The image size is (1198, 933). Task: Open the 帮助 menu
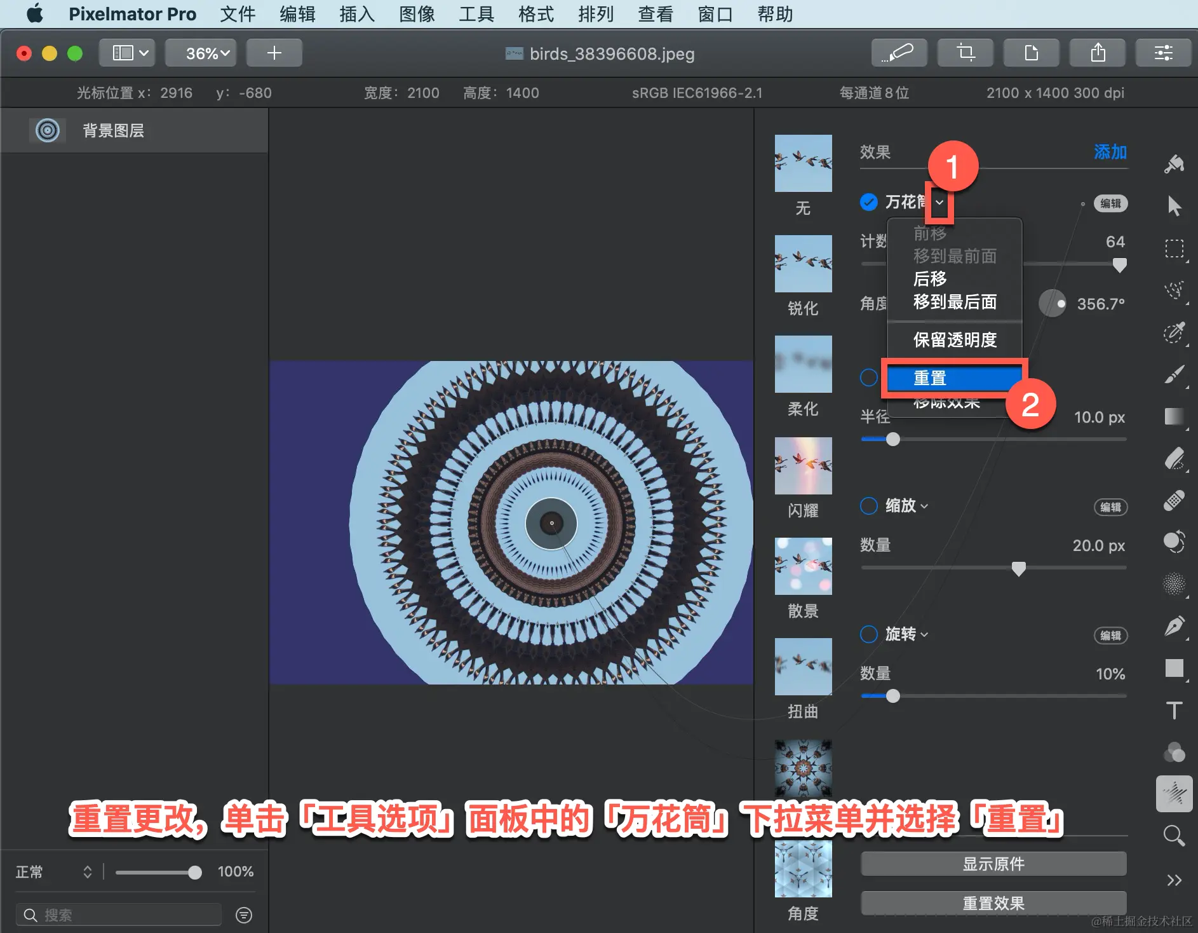(x=775, y=14)
